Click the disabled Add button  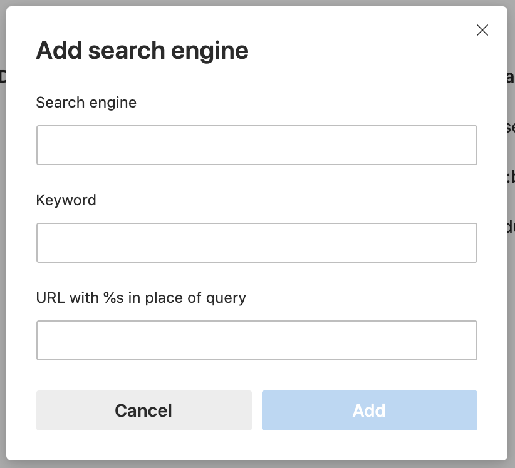click(369, 410)
